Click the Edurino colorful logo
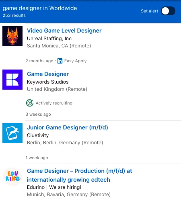Screen dimensions: 181x205 click(x=12, y=176)
